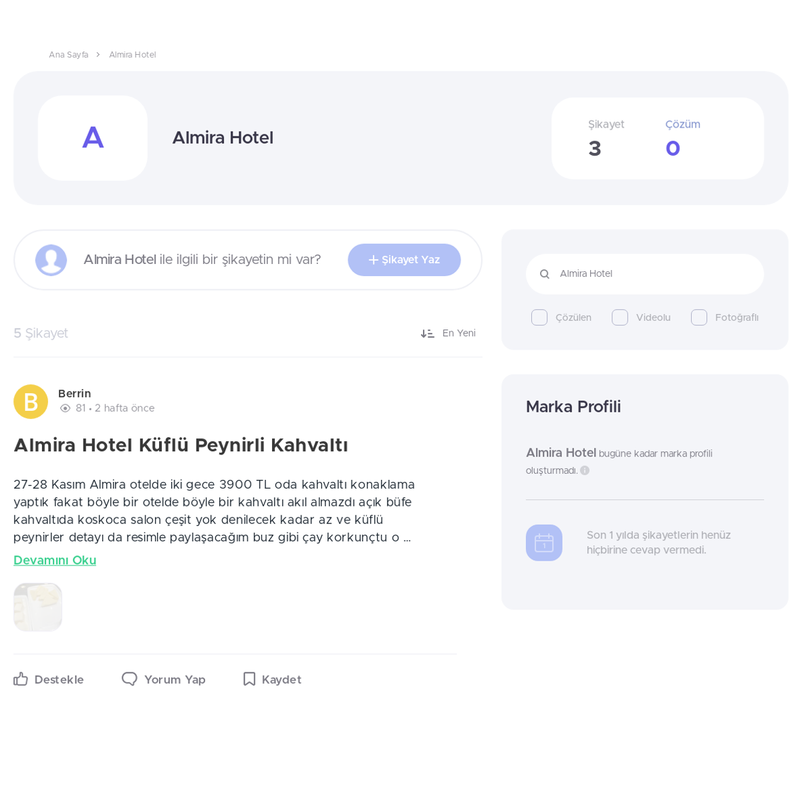802x802 pixels.
Task: Open the En Yeni sort dropdown
Action: (448, 333)
